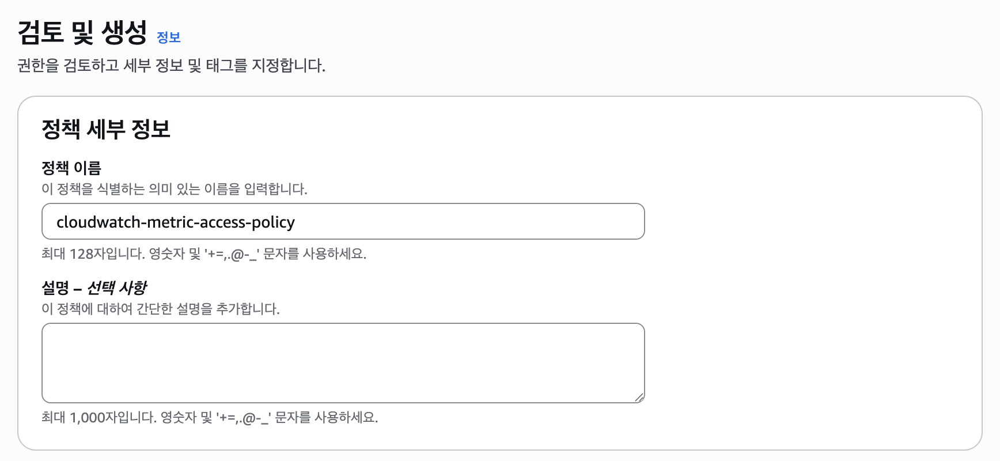
Task: Click the cloudwatch-metric-access-policy text in name field
Action: [175, 222]
